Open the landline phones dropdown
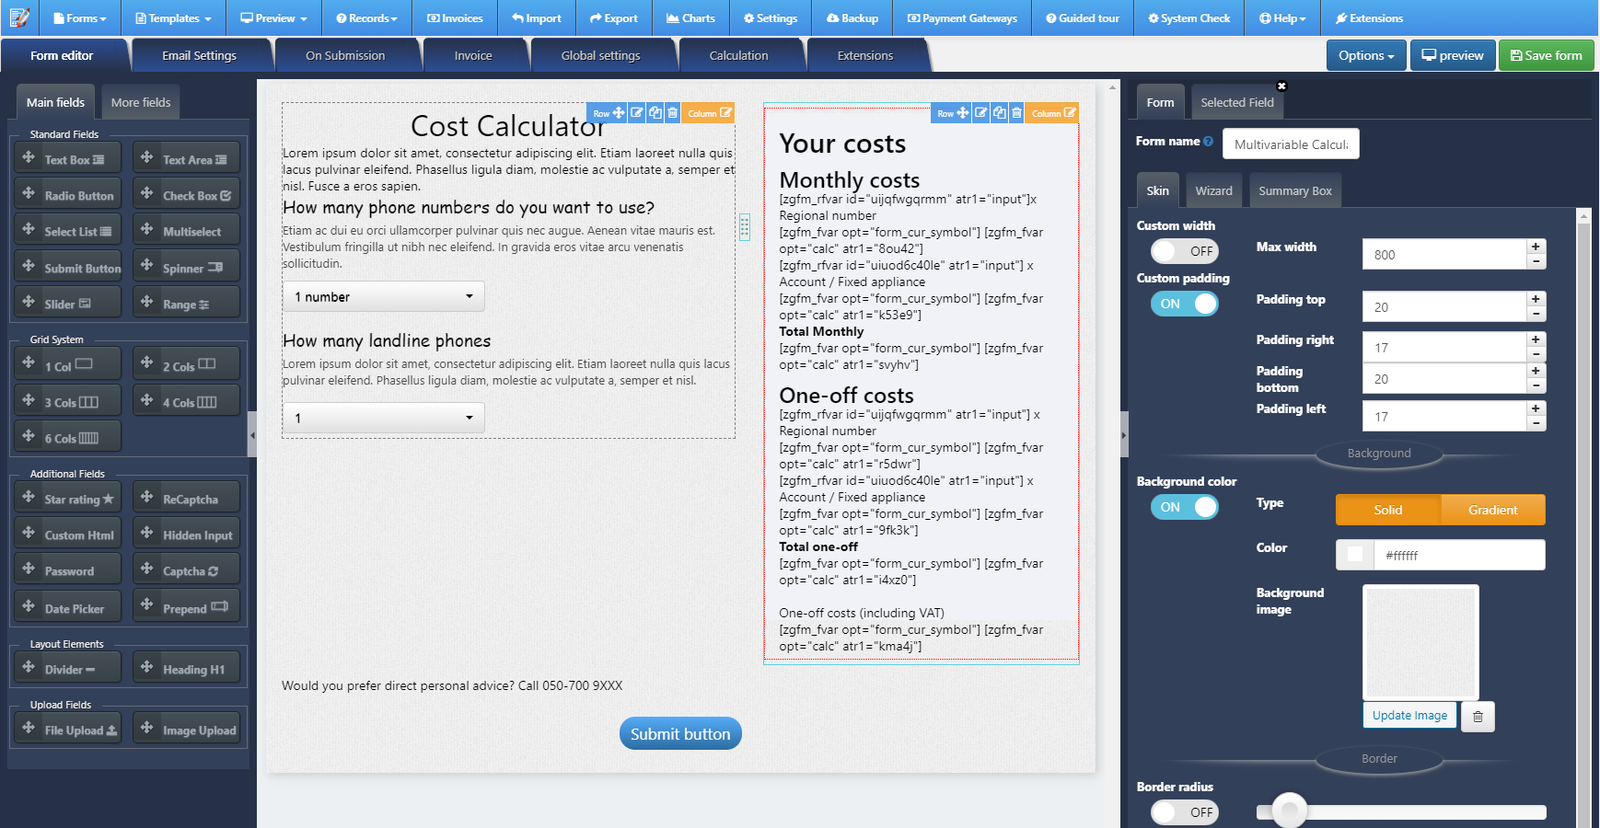 (x=383, y=417)
